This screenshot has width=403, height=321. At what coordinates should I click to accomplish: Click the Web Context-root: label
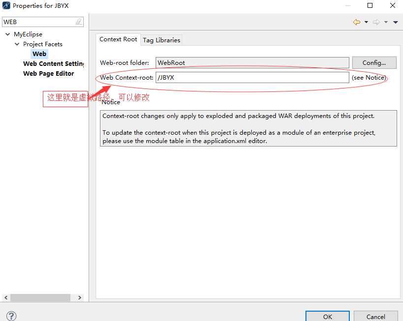click(127, 78)
